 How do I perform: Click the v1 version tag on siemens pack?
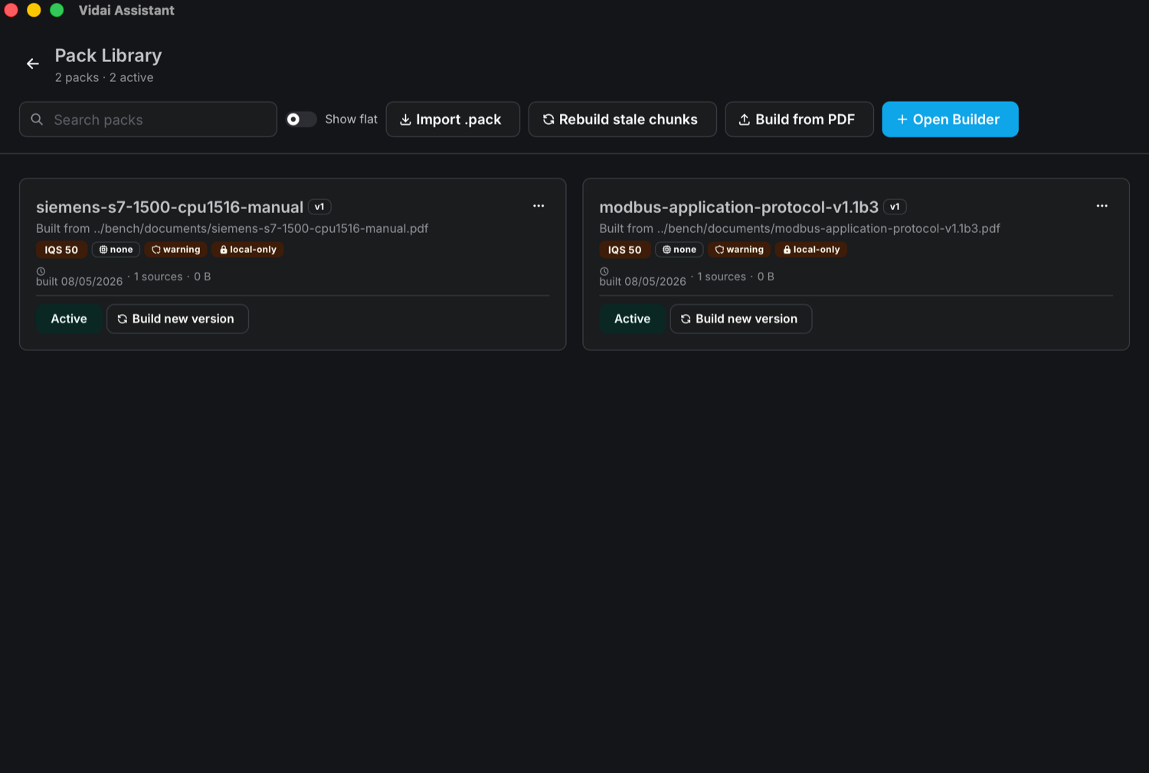click(319, 207)
